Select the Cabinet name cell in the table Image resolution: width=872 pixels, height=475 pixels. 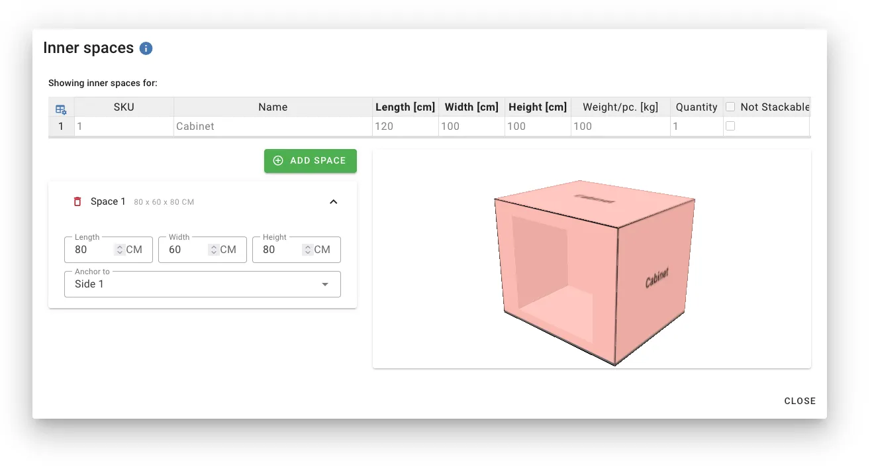pyautogui.click(x=272, y=126)
